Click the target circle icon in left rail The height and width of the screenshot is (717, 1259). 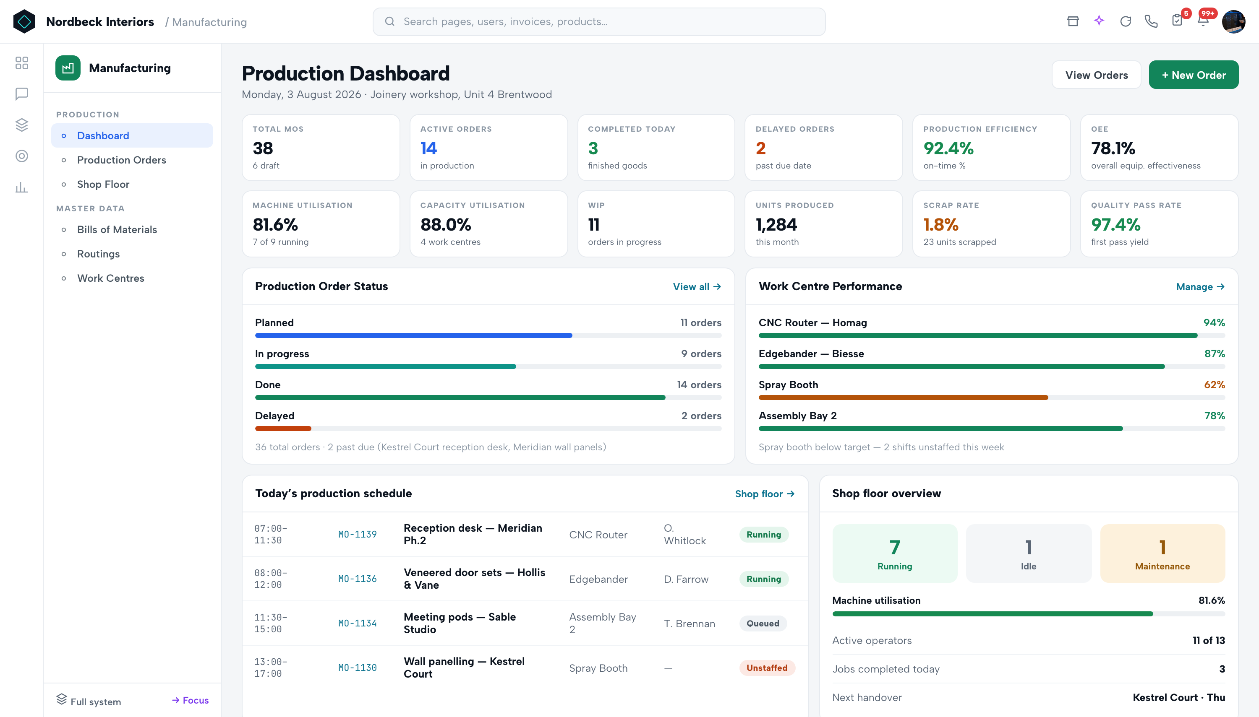22,156
